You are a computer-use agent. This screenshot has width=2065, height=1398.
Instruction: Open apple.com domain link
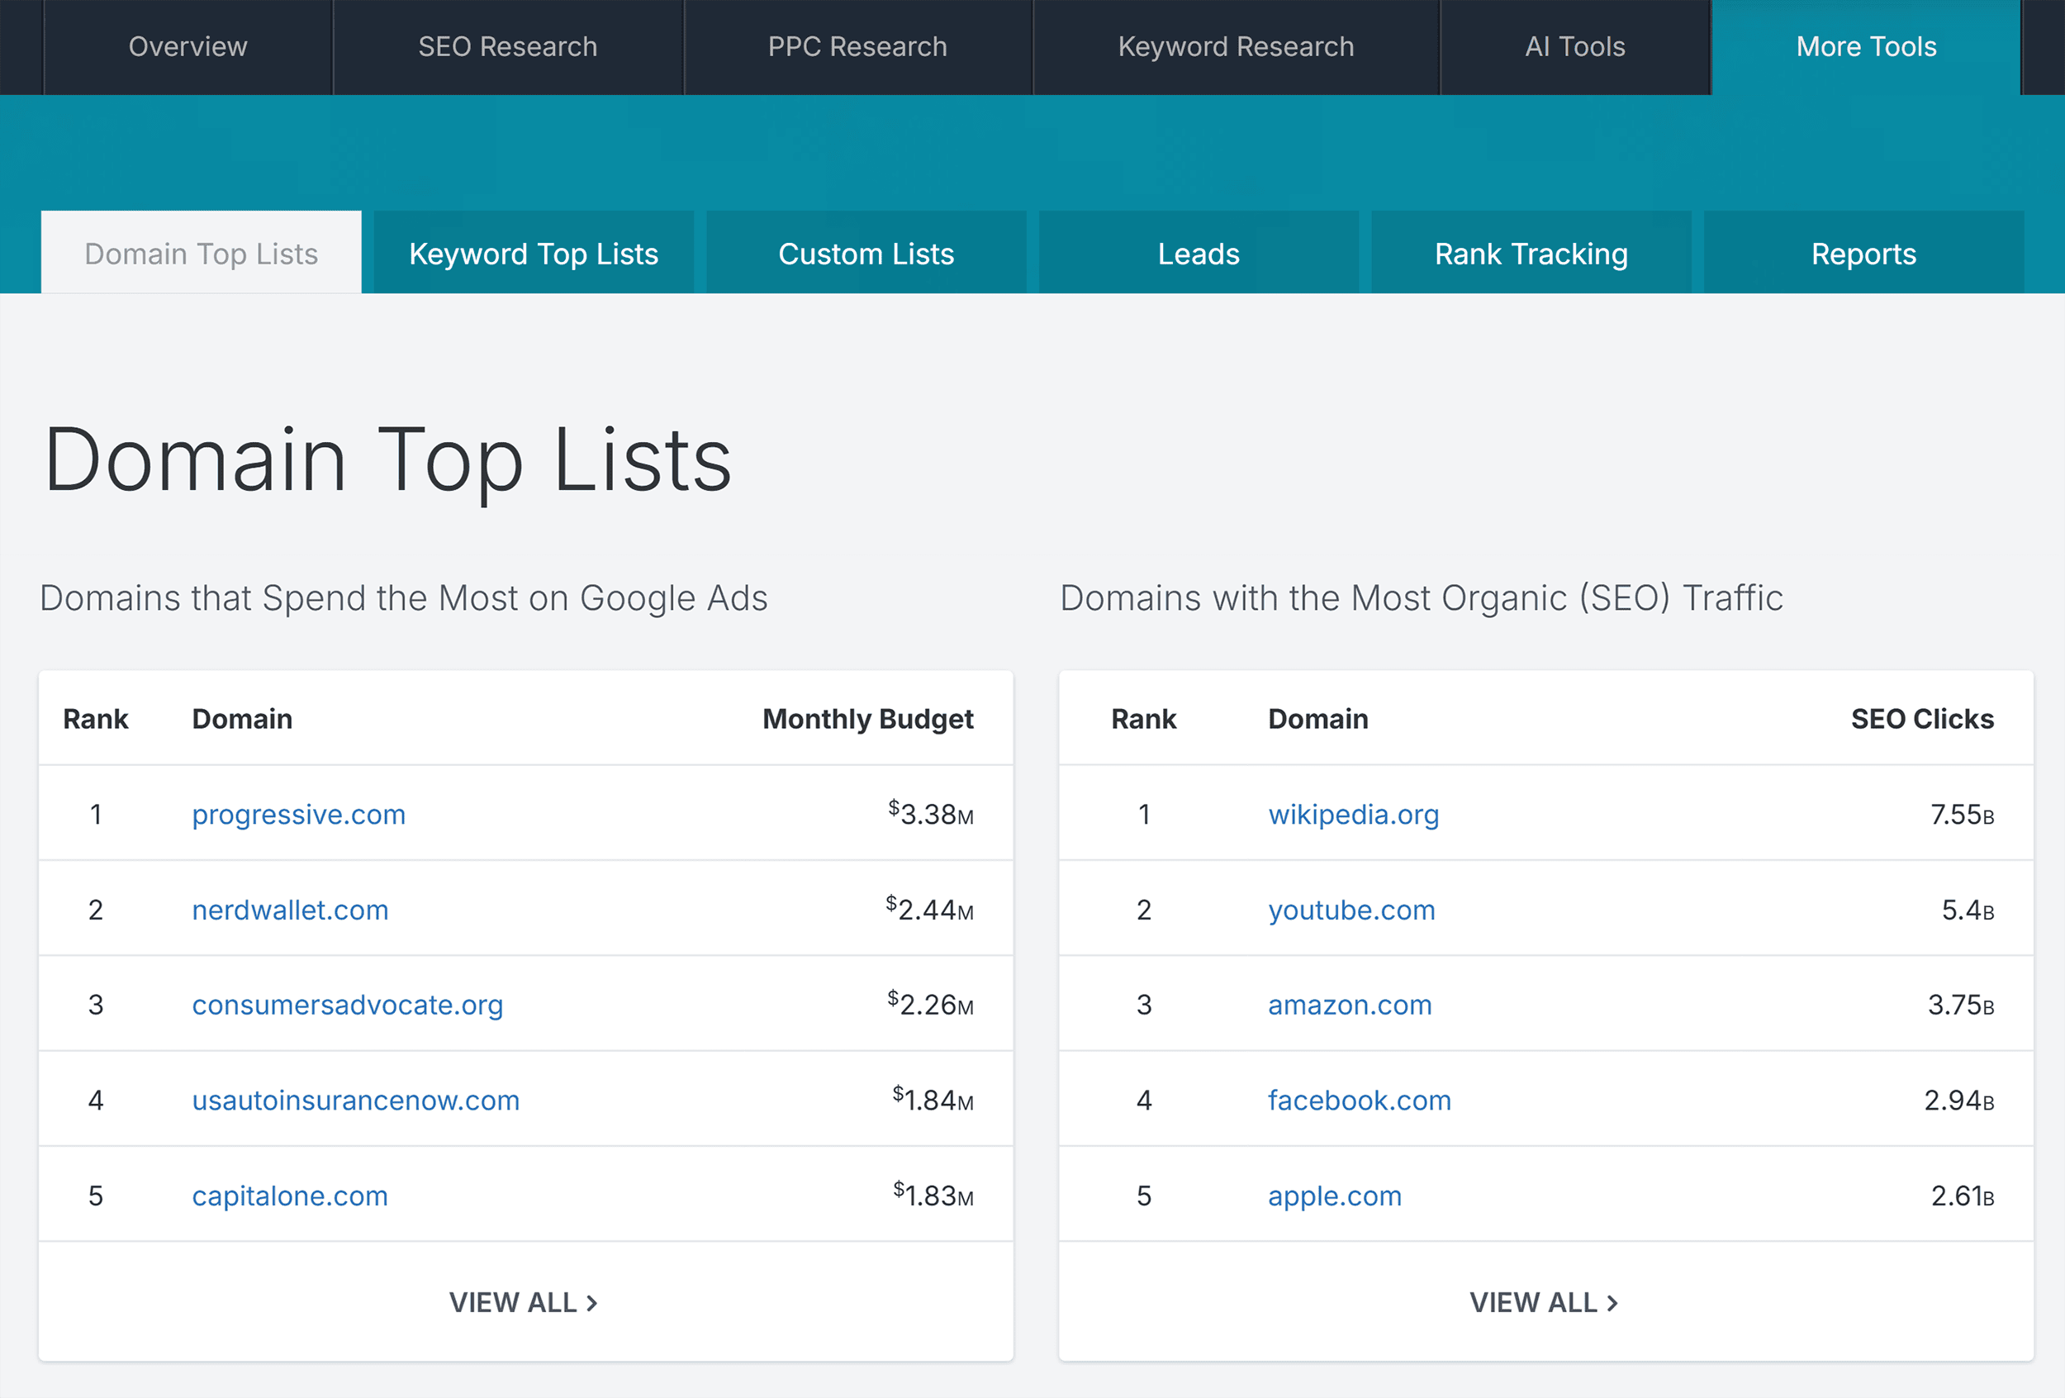[x=1335, y=1196]
